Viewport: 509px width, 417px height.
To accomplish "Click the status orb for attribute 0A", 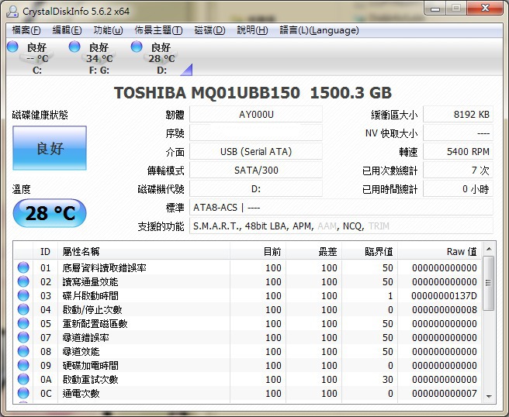I will [x=23, y=379].
